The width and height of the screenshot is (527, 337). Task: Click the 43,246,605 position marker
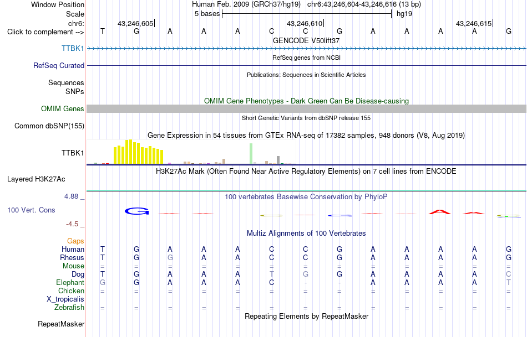pyautogui.click(x=135, y=23)
